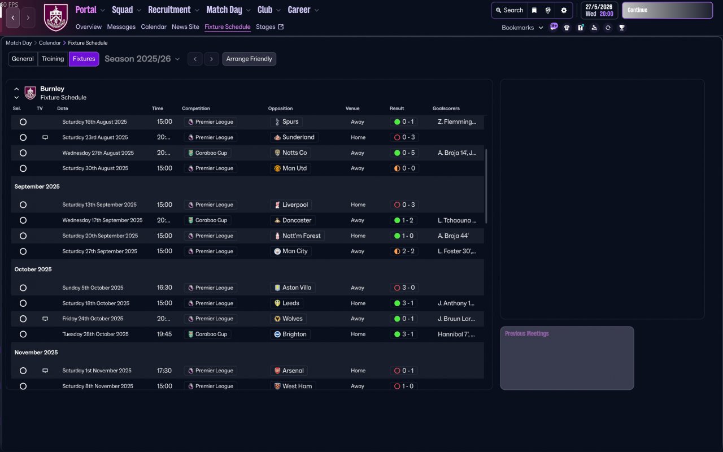This screenshot has height=452, width=723.
Task: Switch to the Training tab
Action: [x=53, y=59]
